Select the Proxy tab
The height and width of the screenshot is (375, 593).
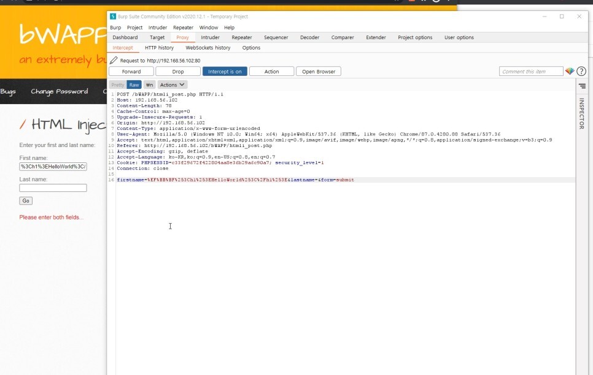coord(182,37)
